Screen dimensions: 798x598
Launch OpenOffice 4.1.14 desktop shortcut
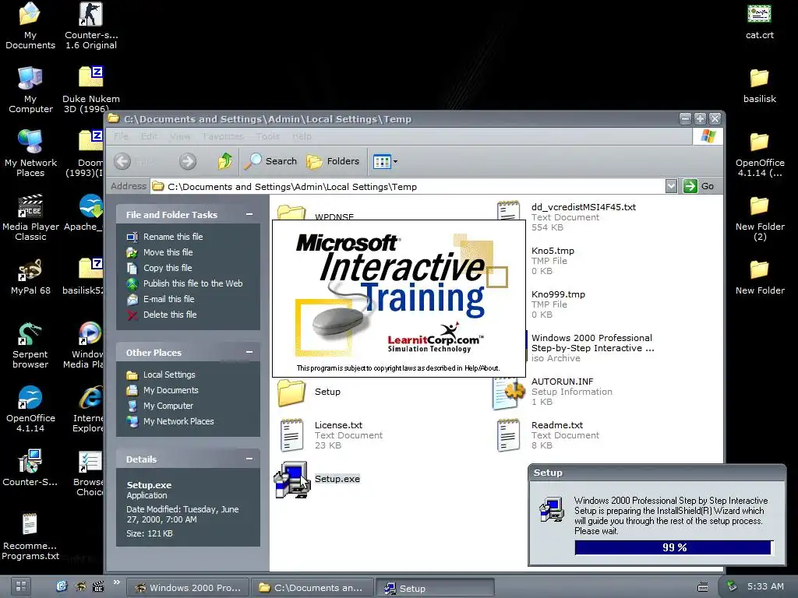click(30, 408)
